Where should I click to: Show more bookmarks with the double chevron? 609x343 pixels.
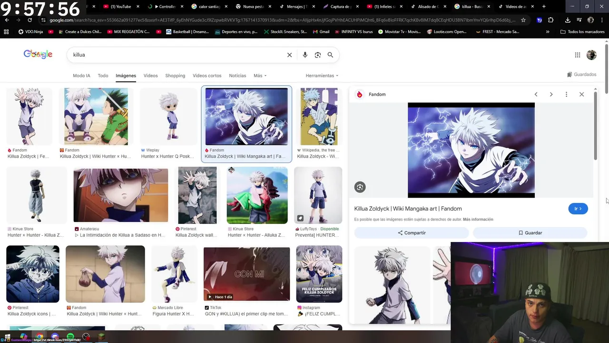click(548, 31)
